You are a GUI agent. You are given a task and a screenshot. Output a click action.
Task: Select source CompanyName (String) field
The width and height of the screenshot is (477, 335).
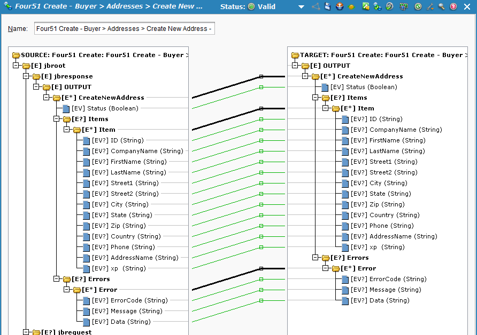click(147, 151)
